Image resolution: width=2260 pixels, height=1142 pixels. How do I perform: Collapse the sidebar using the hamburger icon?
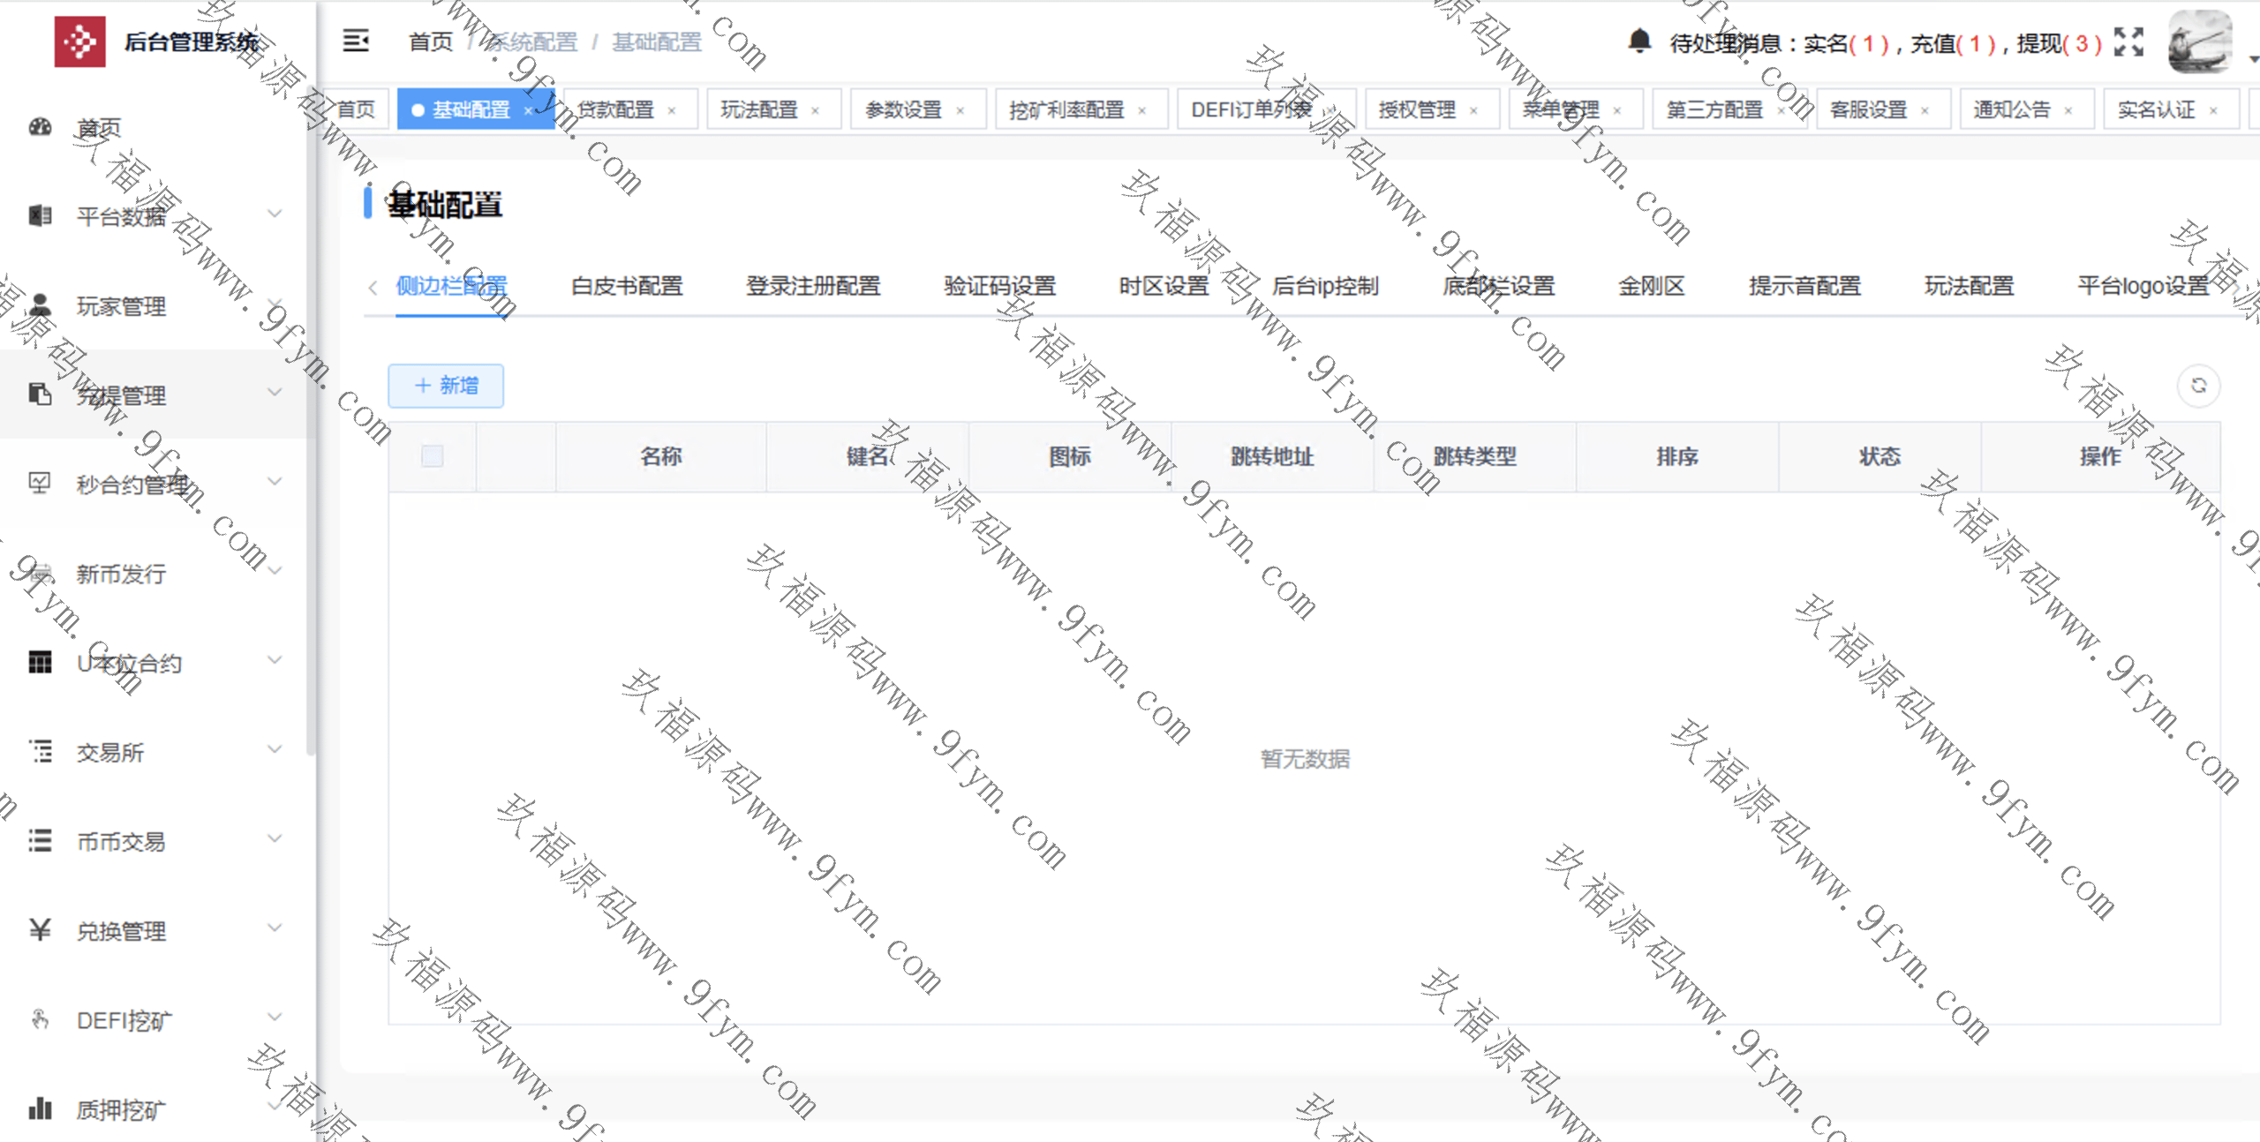[x=356, y=41]
